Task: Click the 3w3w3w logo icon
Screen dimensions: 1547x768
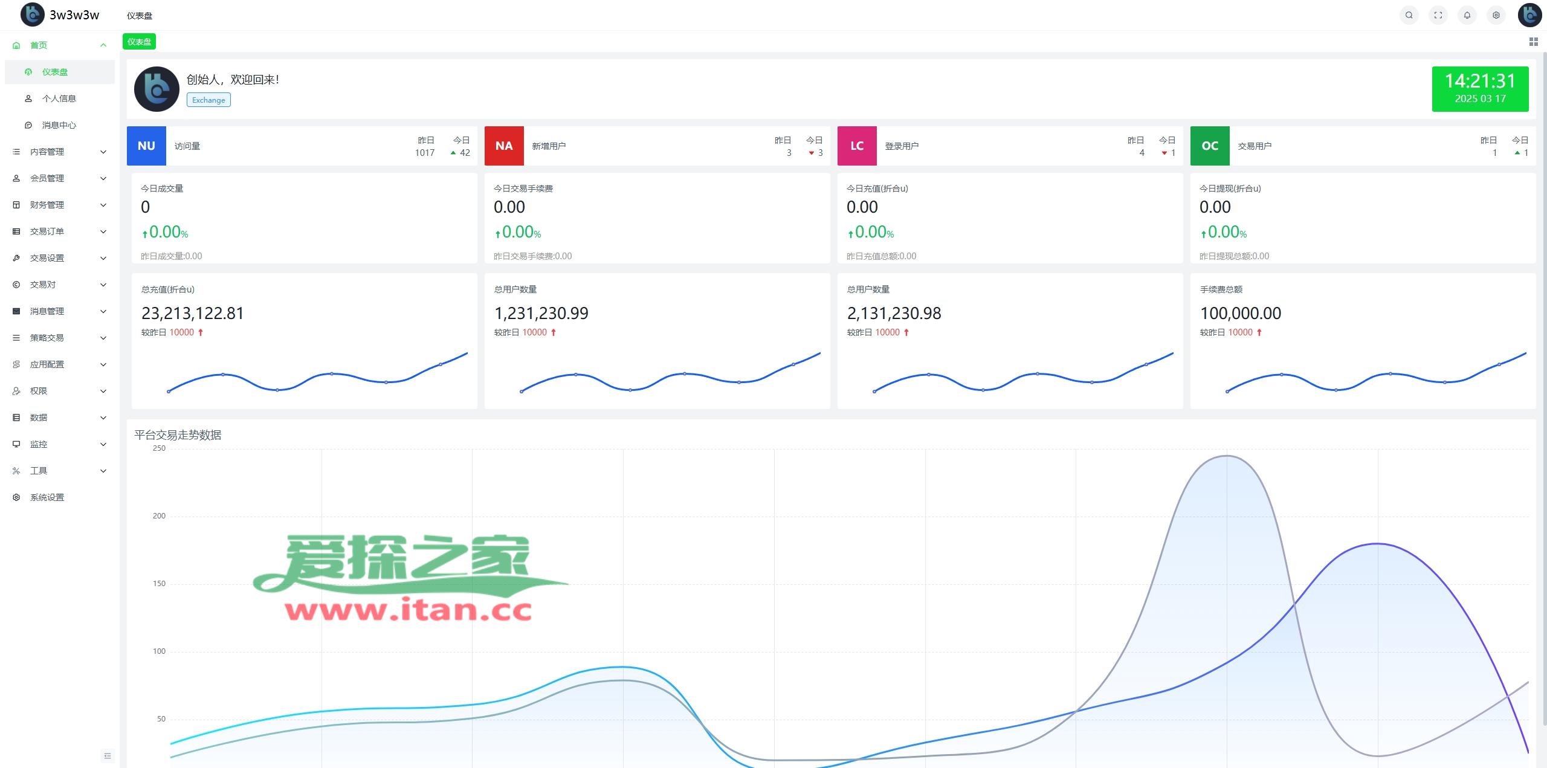Action: click(32, 15)
